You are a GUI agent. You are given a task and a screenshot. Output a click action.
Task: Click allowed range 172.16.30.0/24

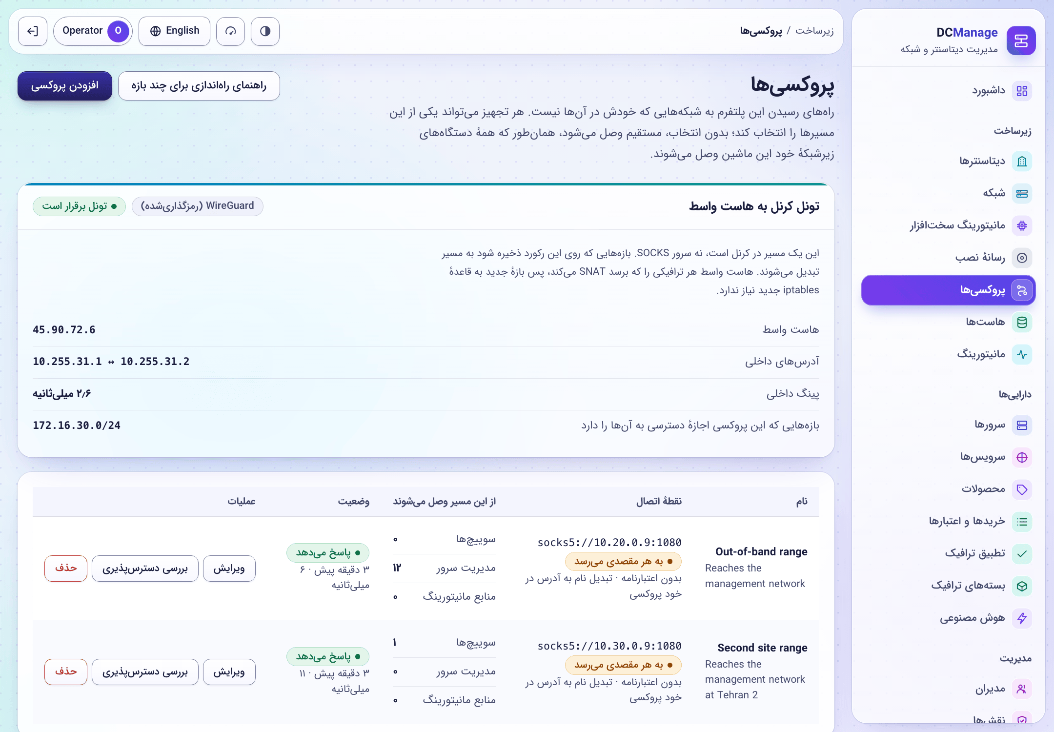pos(77,426)
